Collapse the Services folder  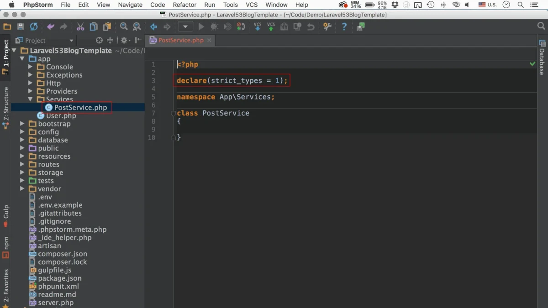click(x=30, y=99)
